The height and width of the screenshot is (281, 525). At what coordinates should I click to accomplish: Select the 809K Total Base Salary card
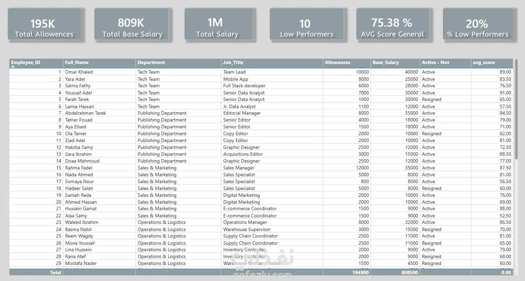click(132, 24)
